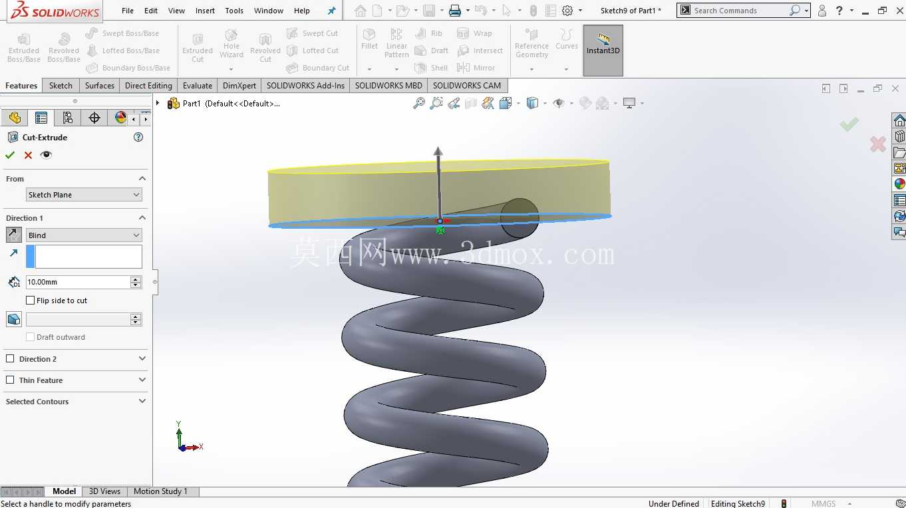Open the From Sketch Plane dropdown
The height and width of the screenshot is (508, 906).
(x=84, y=195)
